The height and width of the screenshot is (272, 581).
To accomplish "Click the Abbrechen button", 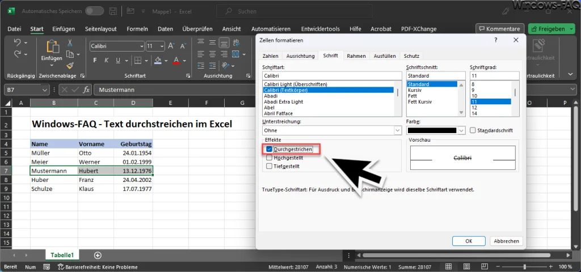I will (x=507, y=241).
